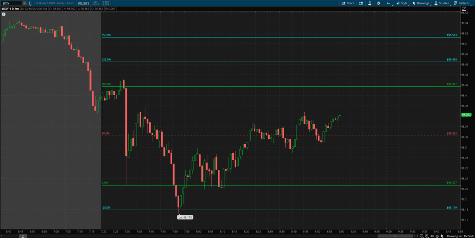Screen dimensions: 475x238
Task: Select the 125.0% Fibonacci level label
Action: pos(106,60)
